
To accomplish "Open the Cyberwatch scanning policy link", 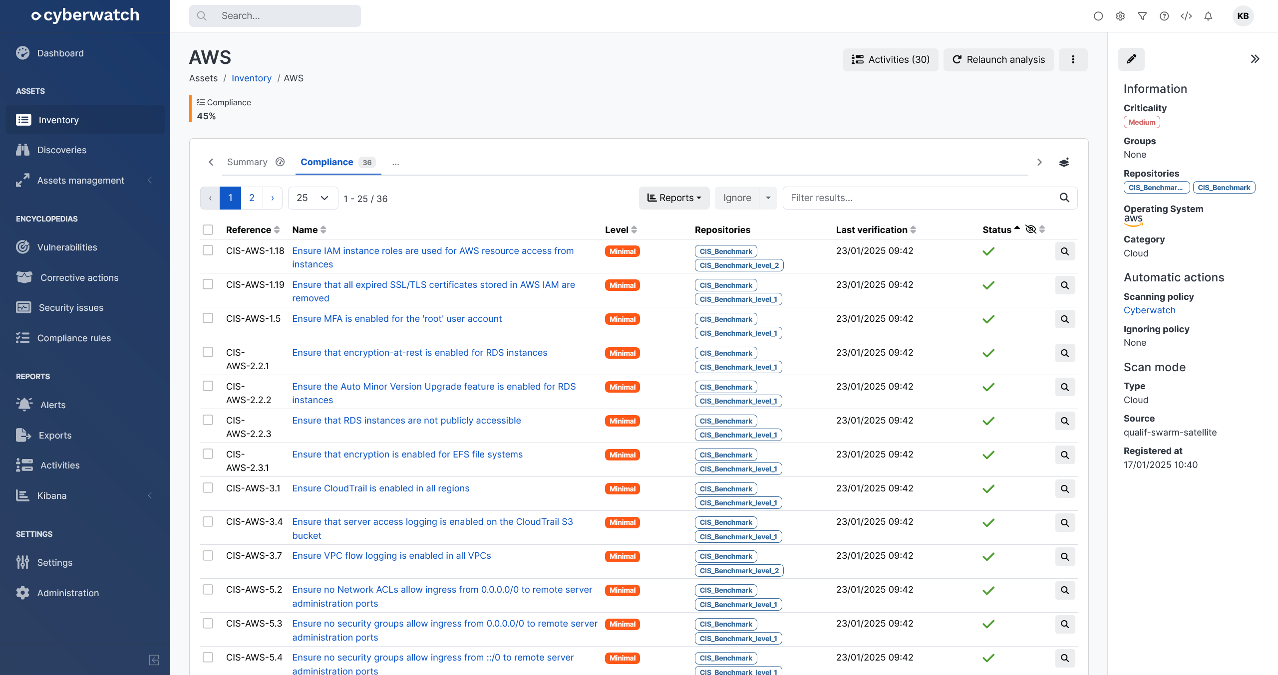I will pyautogui.click(x=1149, y=310).
